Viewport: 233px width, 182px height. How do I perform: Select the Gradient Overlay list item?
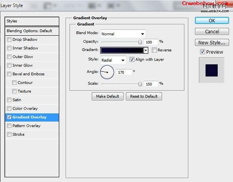[32, 117]
